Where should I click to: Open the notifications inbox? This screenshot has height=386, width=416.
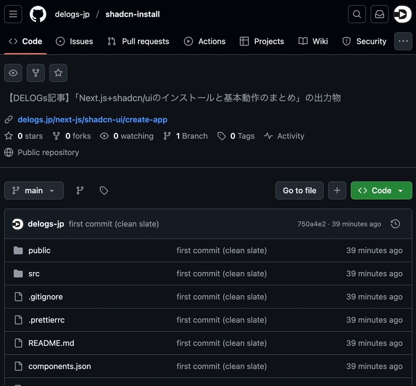coord(379,14)
